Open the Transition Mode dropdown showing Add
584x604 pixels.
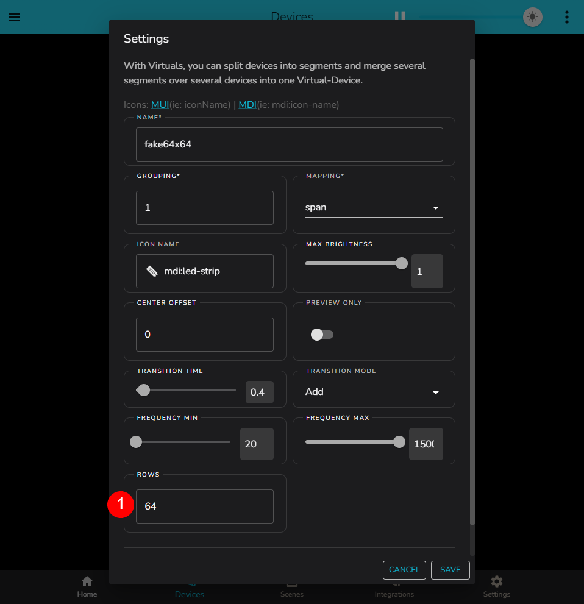[x=374, y=392]
